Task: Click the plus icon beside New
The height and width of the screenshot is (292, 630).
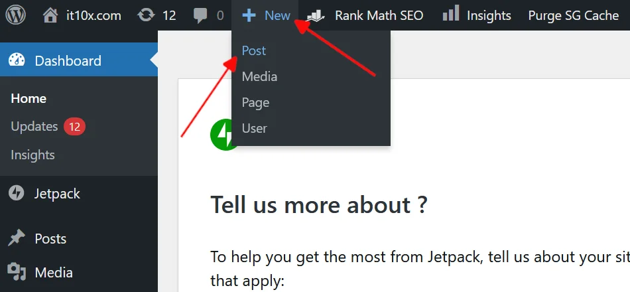Action: [x=249, y=15]
